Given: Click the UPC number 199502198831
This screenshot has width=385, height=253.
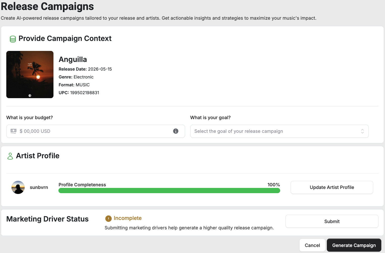Looking at the screenshot, I should click(85, 93).
